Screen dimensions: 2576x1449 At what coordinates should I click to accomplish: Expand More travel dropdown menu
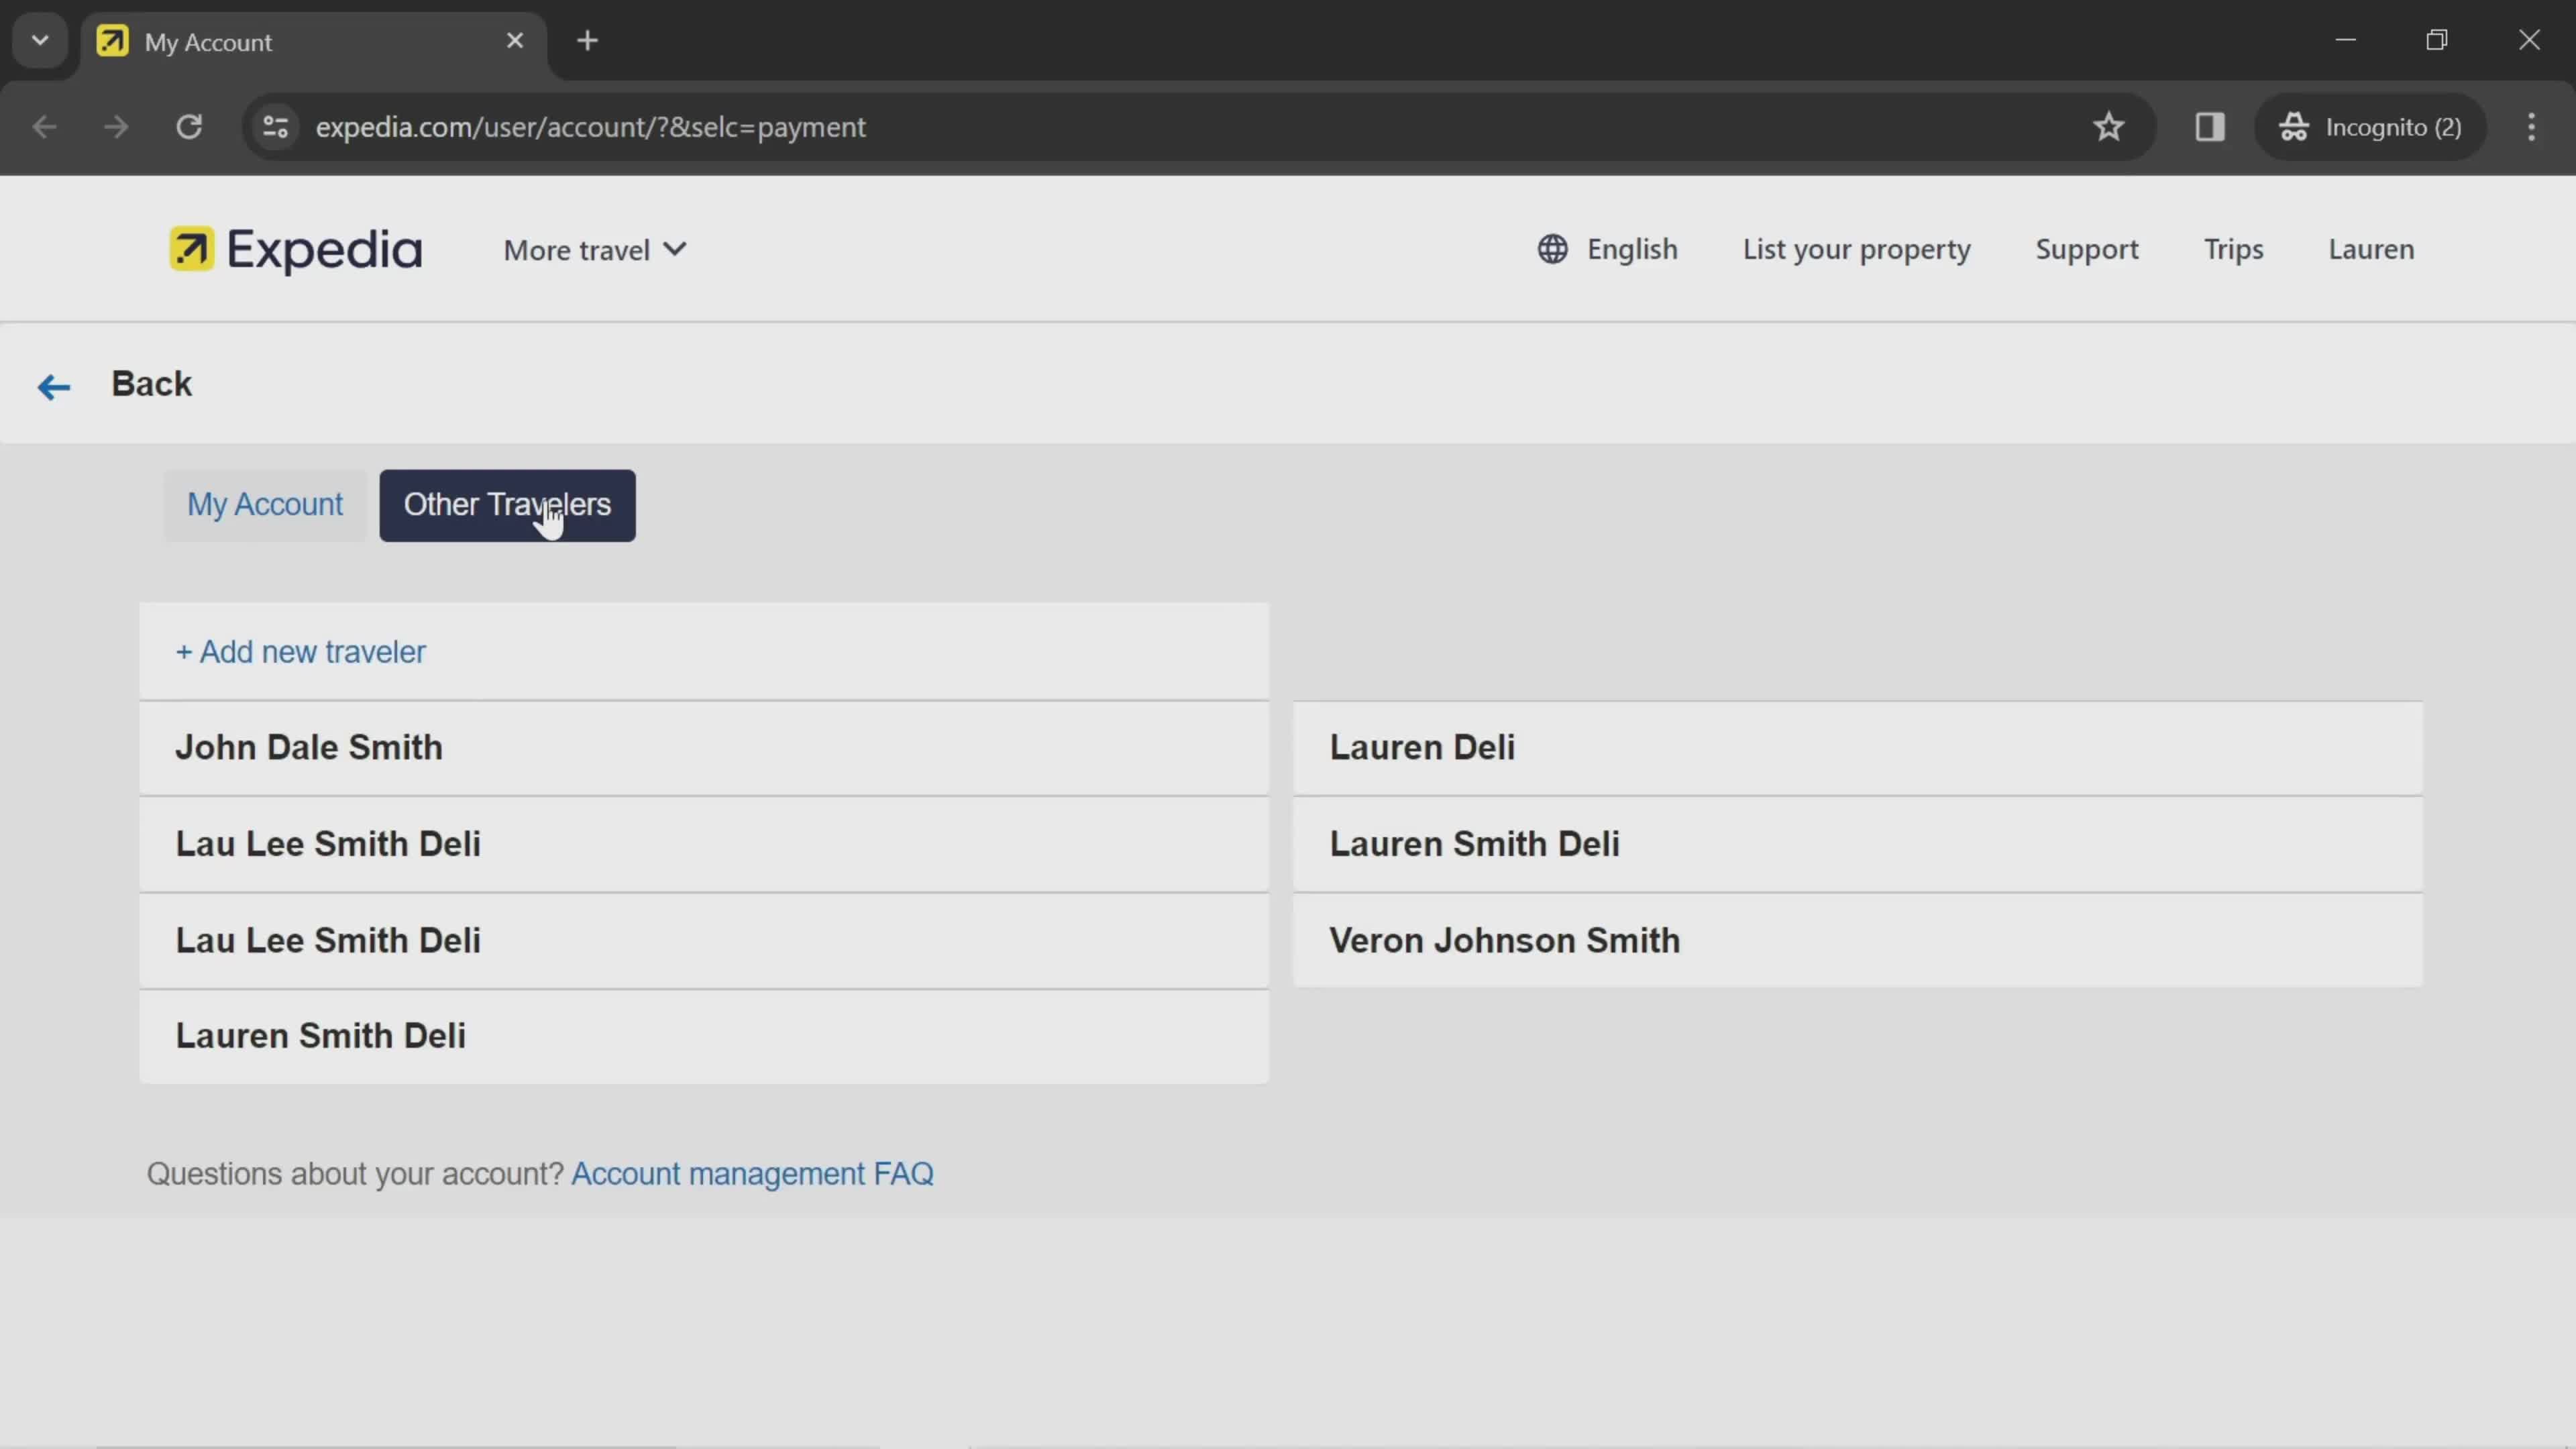click(x=594, y=250)
